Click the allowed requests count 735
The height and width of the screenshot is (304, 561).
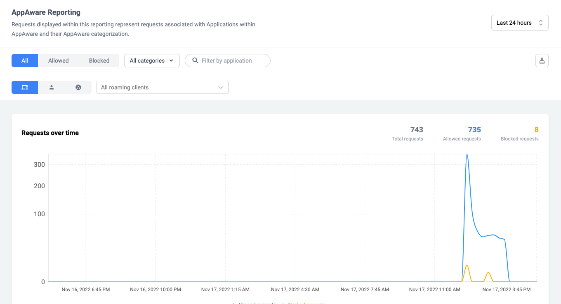click(474, 130)
